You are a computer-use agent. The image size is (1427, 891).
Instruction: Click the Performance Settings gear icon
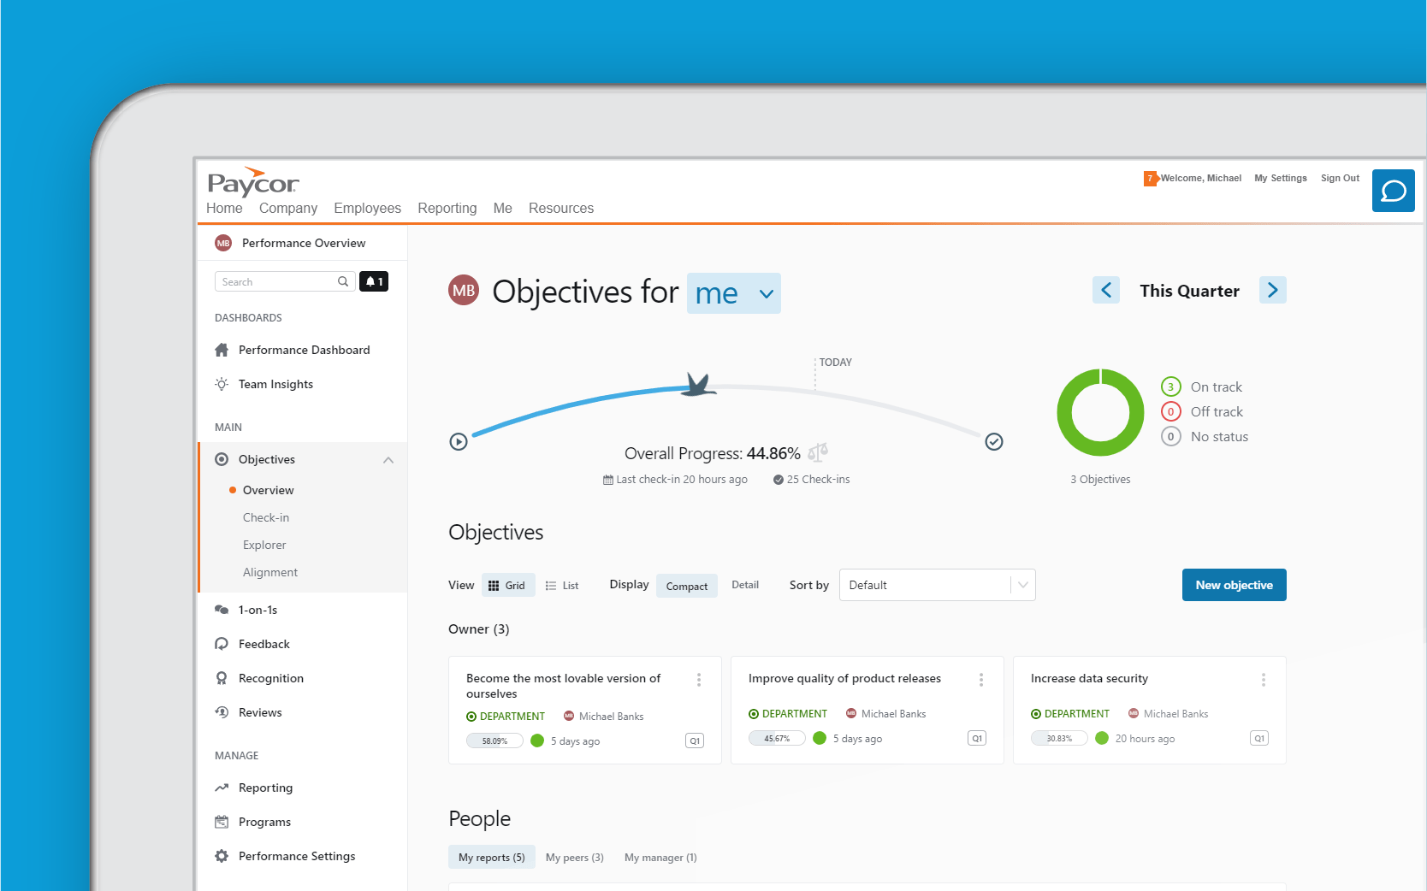tap(222, 856)
